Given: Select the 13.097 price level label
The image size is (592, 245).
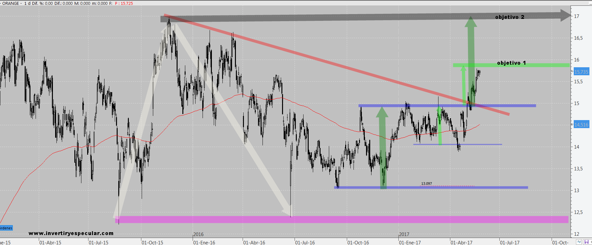Looking at the screenshot, I should point(426,184).
